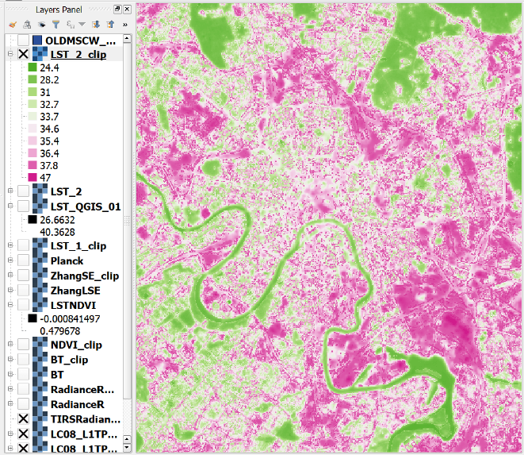Screen dimensions: 524x455
Task: Click the legend value 40.3628
Action: [x=57, y=232]
